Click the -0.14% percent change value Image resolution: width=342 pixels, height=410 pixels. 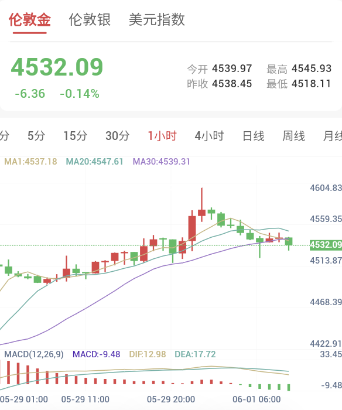tap(80, 94)
